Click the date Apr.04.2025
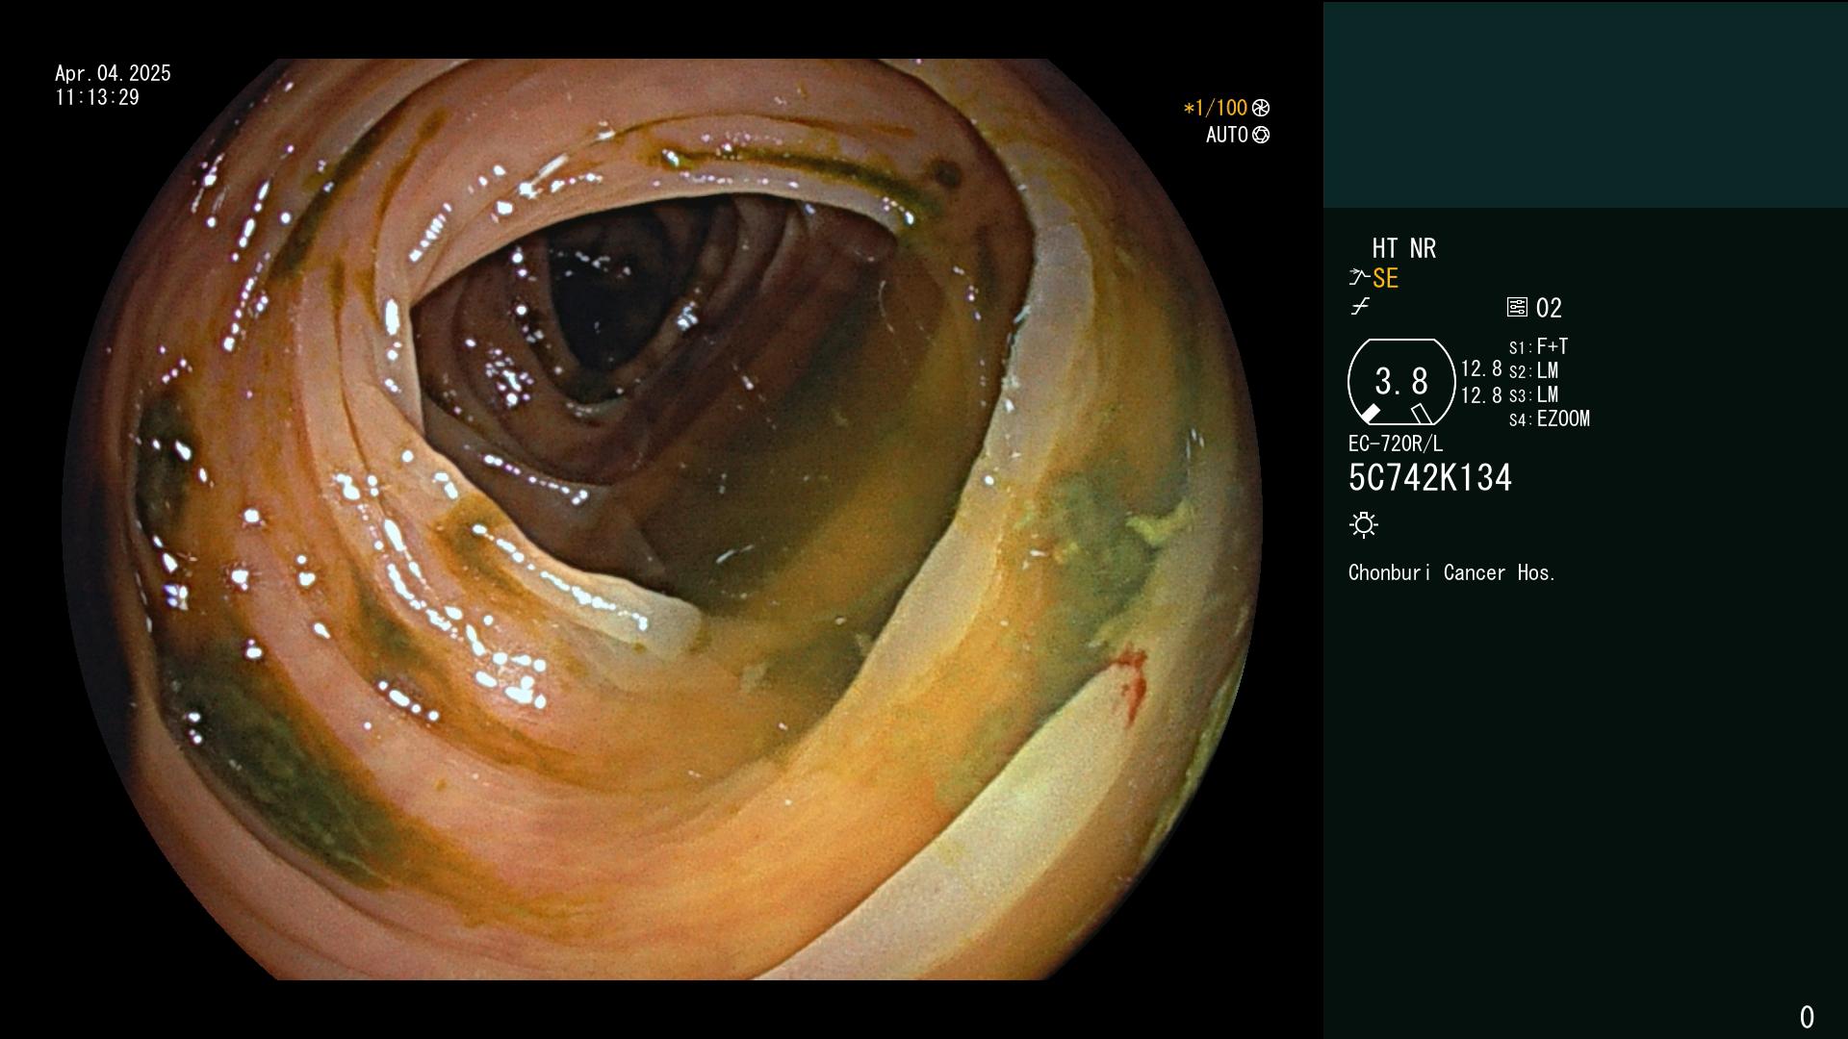Viewport: 1848px width, 1039px height. coord(113,73)
